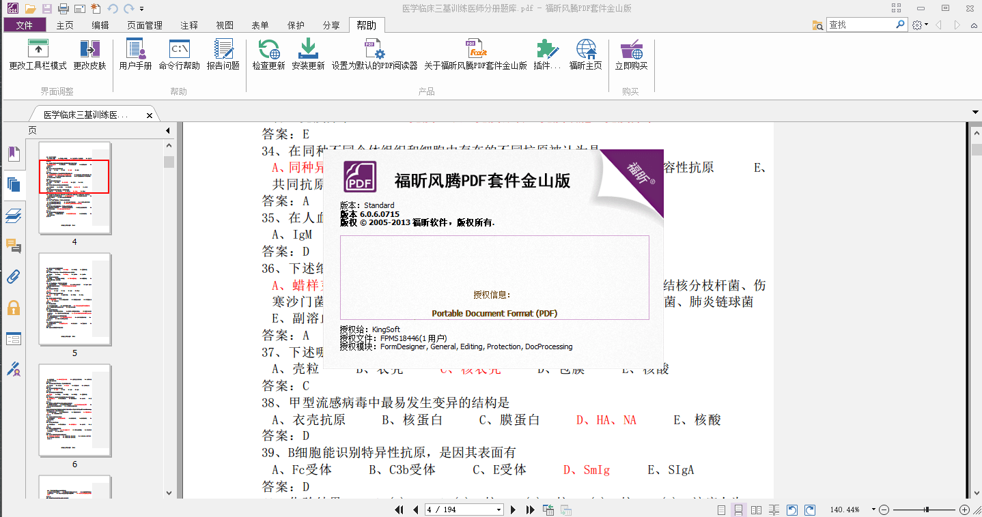Viewport: 982px width, 517px height.
Task: Open the Security settings lock icon
Action: [x=14, y=308]
